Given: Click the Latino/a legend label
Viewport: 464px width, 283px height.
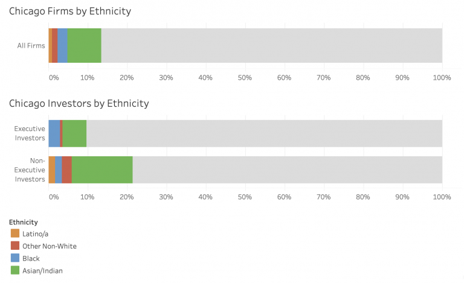Looking at the screenshot, I should pos(35,234).
